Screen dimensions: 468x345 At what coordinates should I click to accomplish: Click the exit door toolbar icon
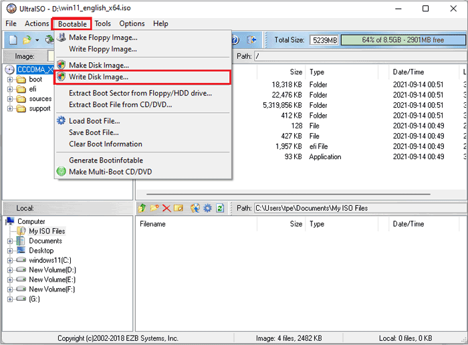coord(251,39)
